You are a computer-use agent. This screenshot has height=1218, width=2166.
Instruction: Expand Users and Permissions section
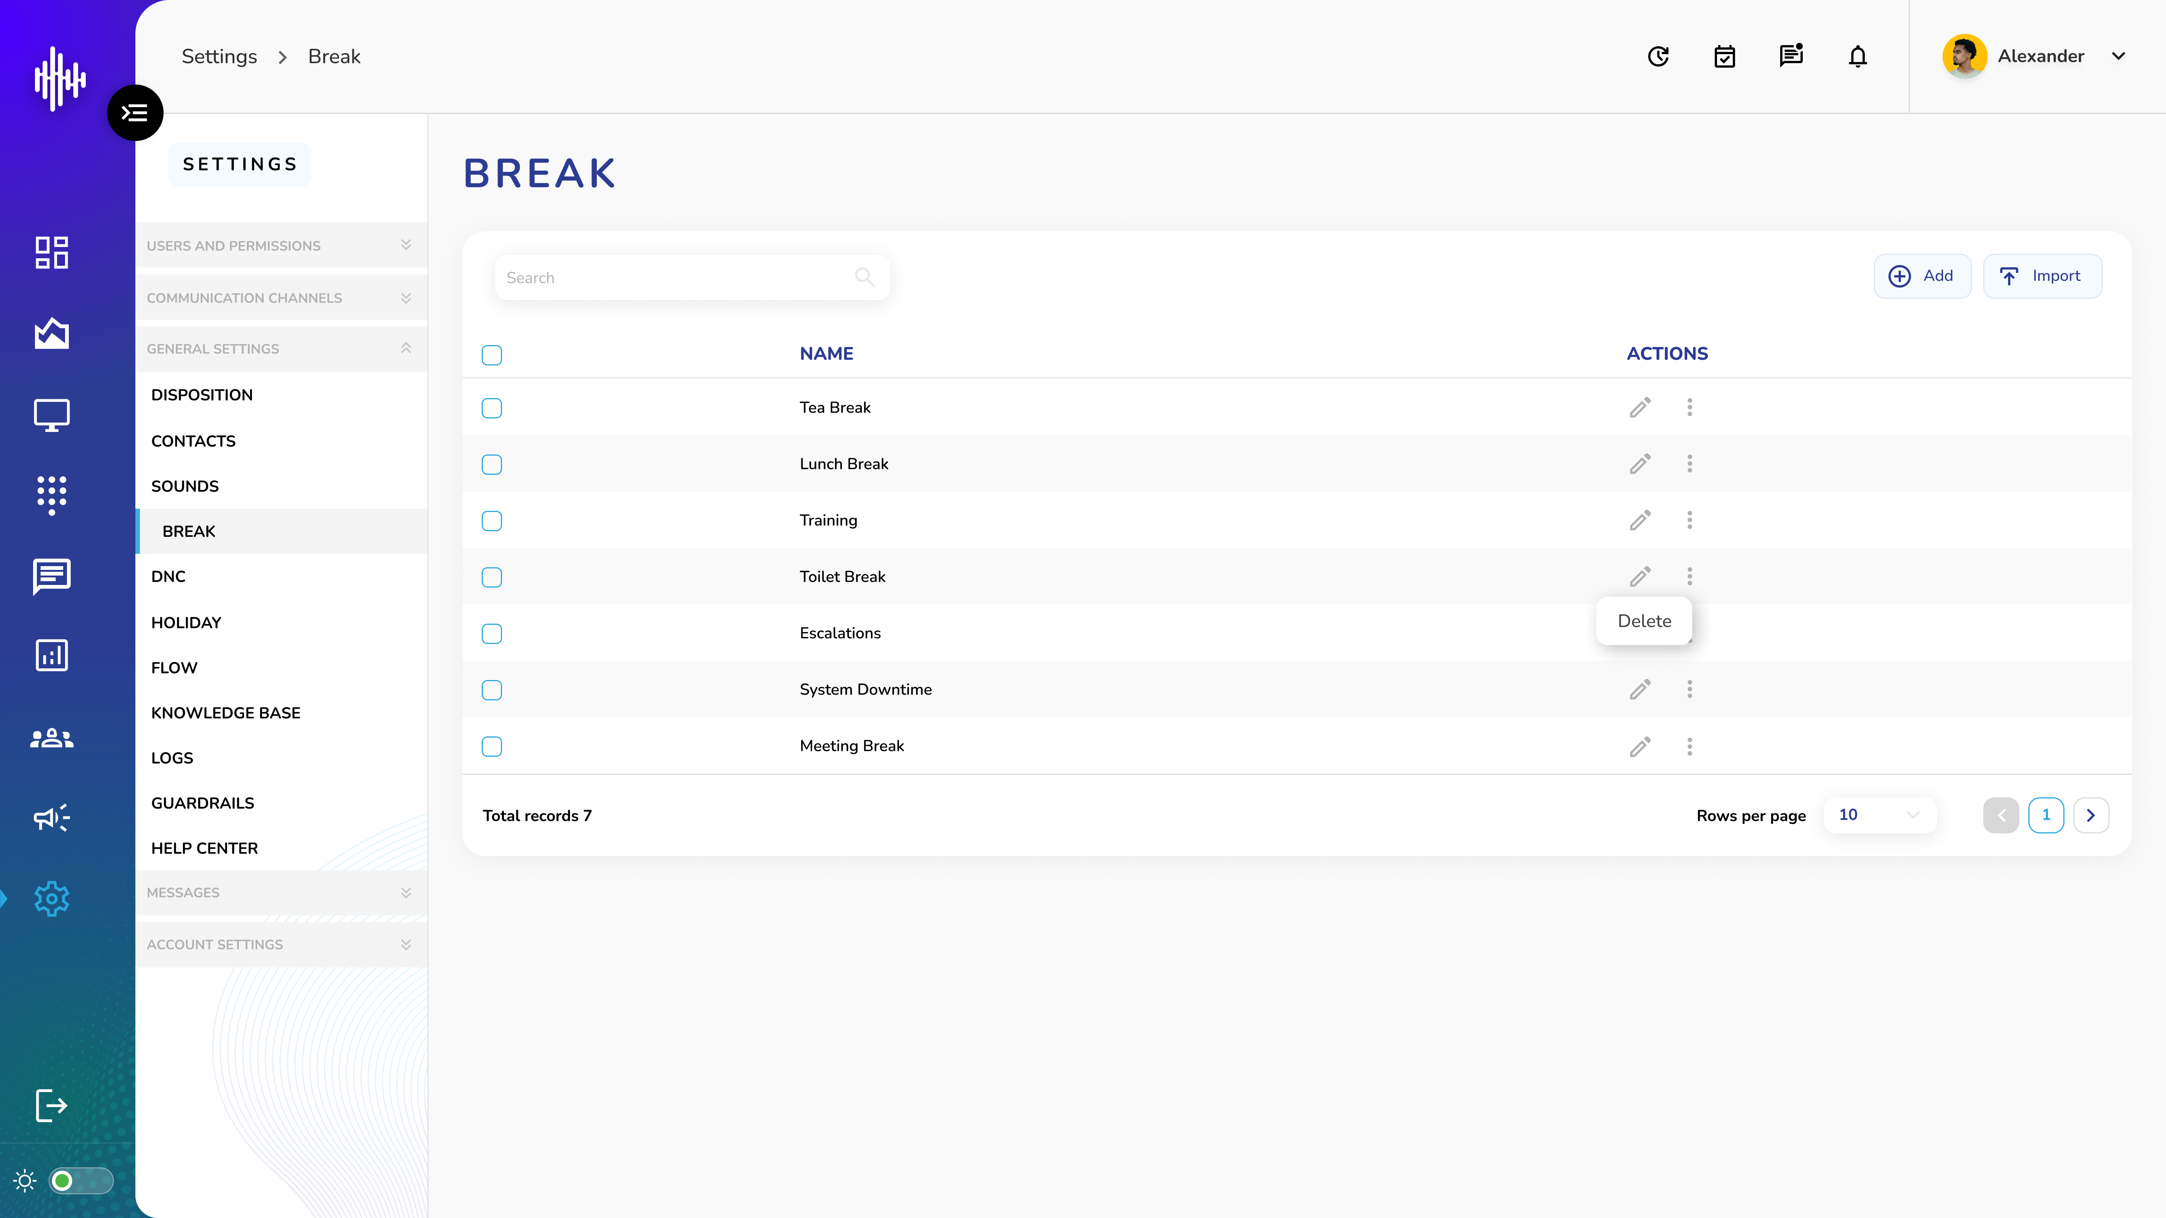(281, 245)
